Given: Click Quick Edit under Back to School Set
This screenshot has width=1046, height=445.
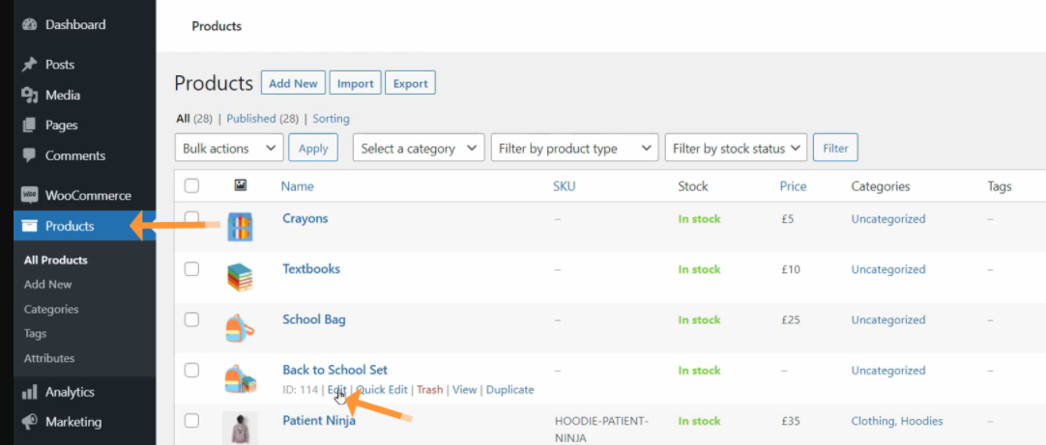Looking at the screenshot, I should [382, 390].
